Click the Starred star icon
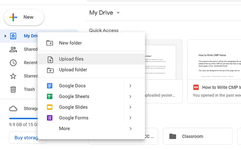The height and width of the screenshot is (150, 241). click(13, 76)
